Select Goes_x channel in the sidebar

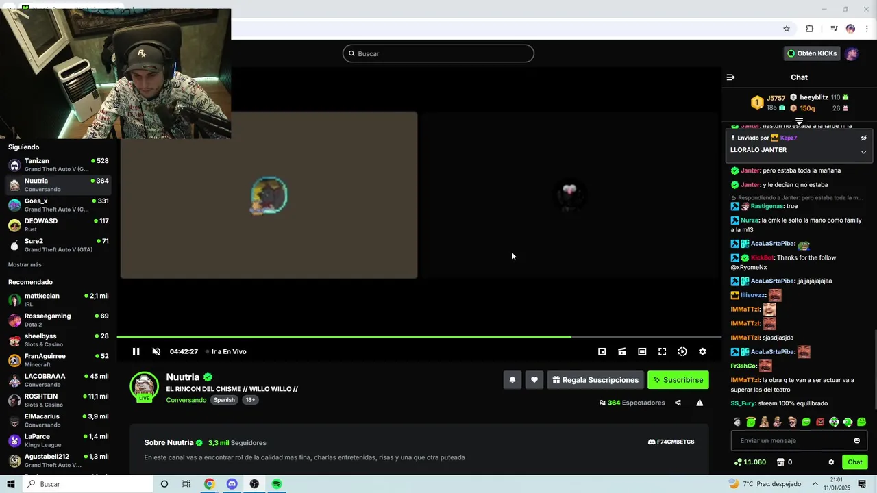coord(59,205)
